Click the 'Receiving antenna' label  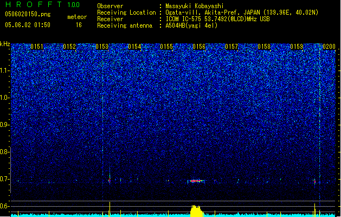pyautogui.click(x=125, y=25)
